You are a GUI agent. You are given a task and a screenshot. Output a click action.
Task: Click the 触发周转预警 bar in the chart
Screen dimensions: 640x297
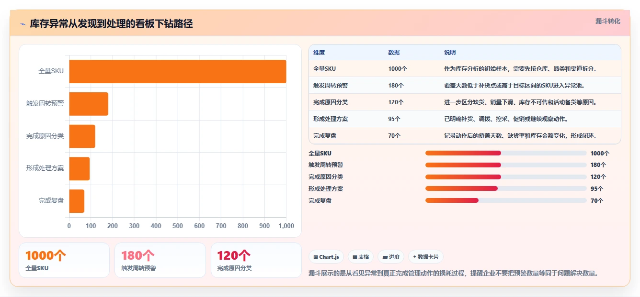click(x=89, y=104)
